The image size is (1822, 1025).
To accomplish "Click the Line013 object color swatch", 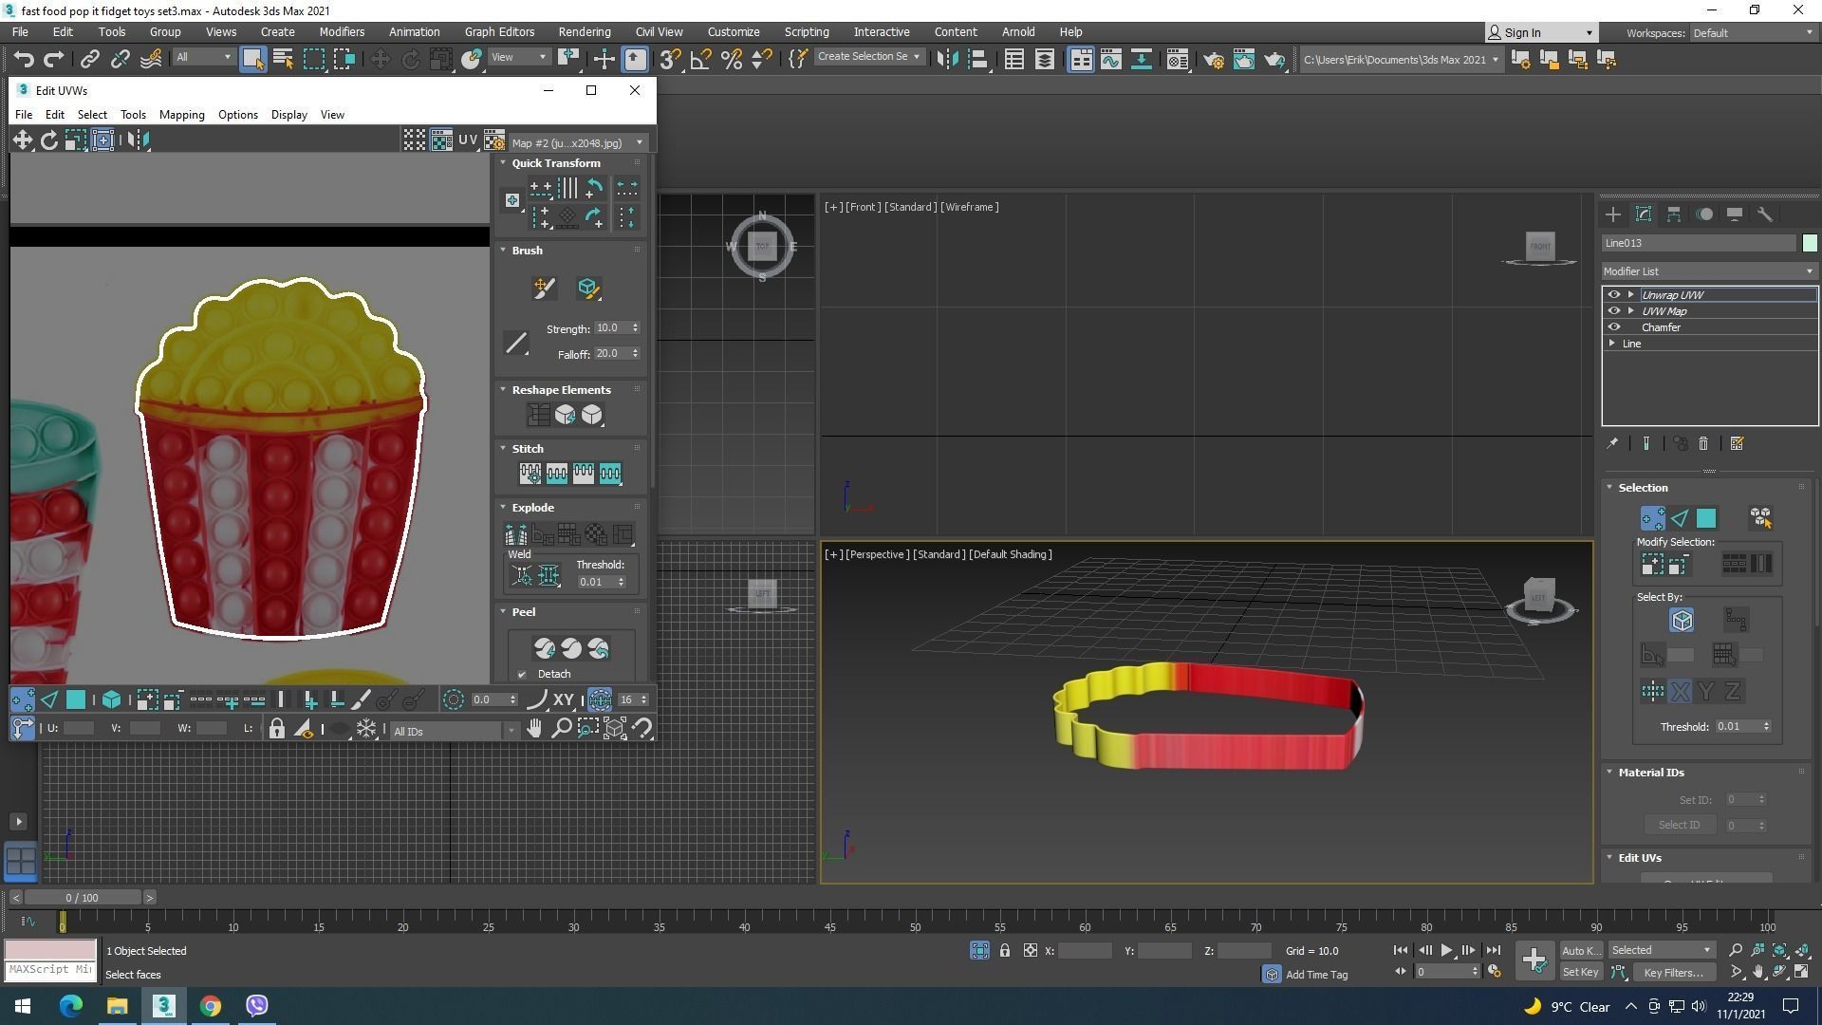I will click(x=1810, y=244).
